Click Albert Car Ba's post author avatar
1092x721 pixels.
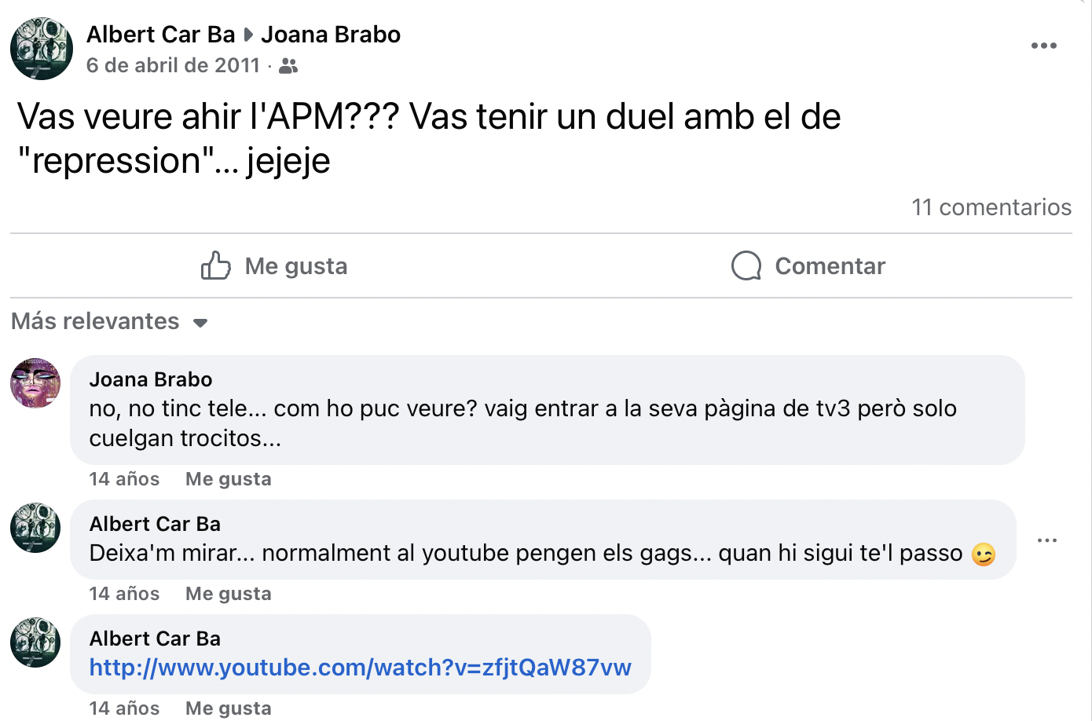coord(42,49)
